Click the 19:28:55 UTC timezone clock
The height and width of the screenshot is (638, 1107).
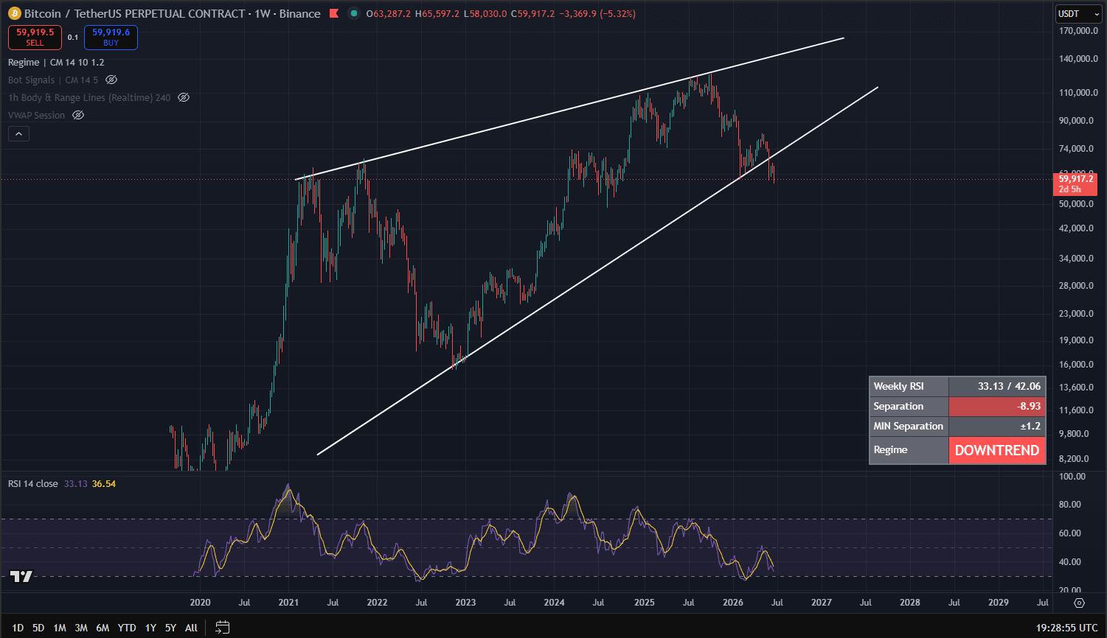(x=1066, y=628)
